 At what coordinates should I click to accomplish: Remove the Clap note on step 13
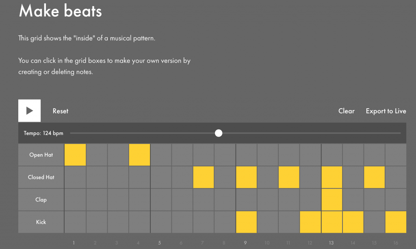332,199
